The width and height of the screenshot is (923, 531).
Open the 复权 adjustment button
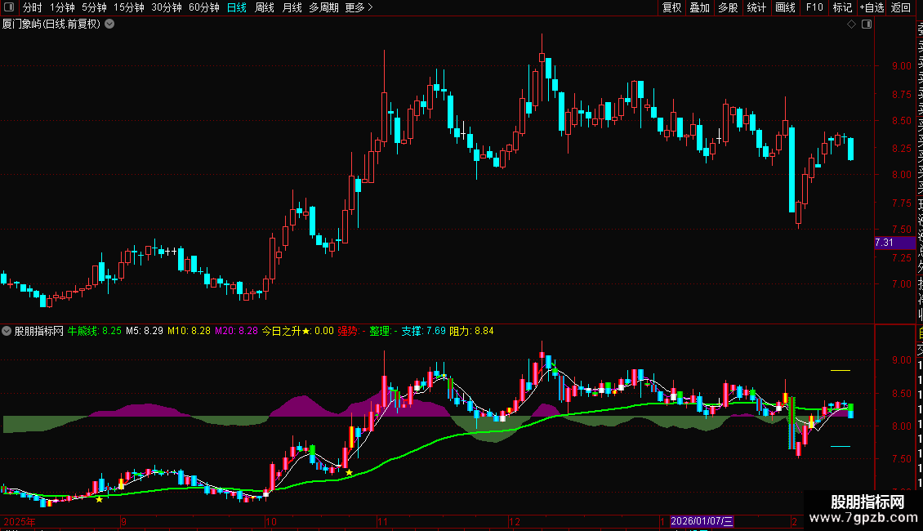(x=671, y=7)
